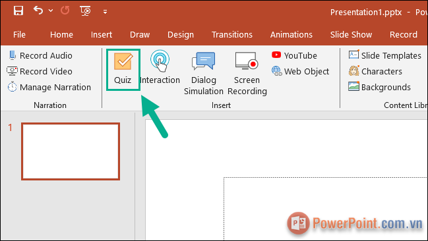Insert a Dialog Simulation
The height and width of the screenshot is (241, 428).
click(204, 73)
